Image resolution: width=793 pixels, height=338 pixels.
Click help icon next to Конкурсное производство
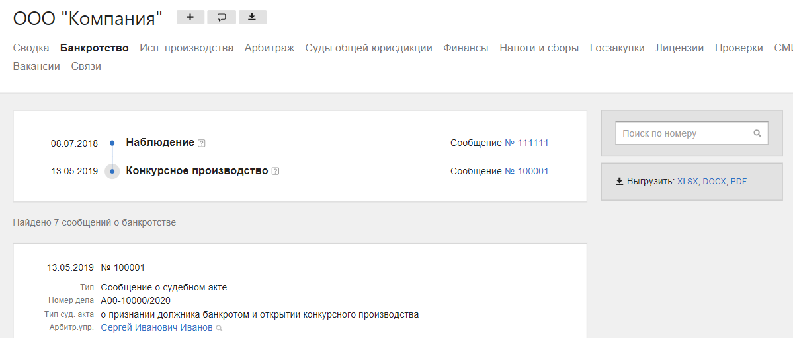tap(275, 171)
